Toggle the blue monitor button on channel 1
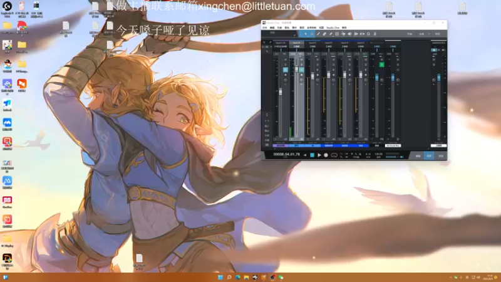Image resolution: width=501 pixels, height=282 pixels. point(286,70)
